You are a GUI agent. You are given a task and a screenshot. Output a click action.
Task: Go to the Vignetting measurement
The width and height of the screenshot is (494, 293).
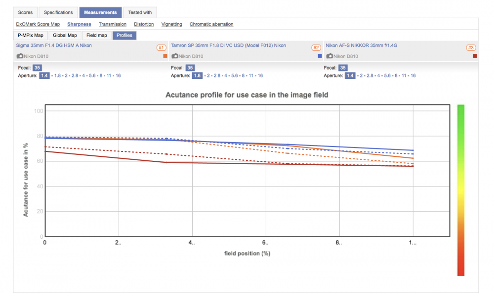pyautogui.click(x=172, y=24)
